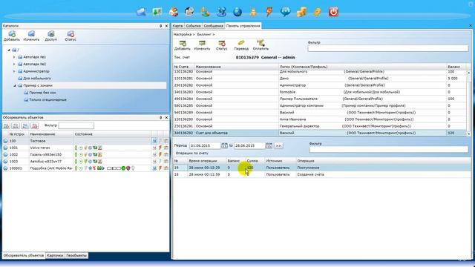Open the blue chat bubble toolbar icon
Viewport: 475px width, 267px height.
click(x=285, y=12)
